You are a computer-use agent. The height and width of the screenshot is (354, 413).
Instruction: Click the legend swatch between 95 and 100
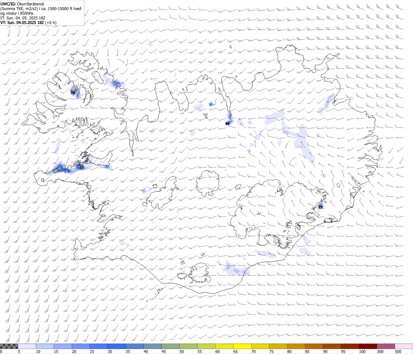(x=350, y=346)
